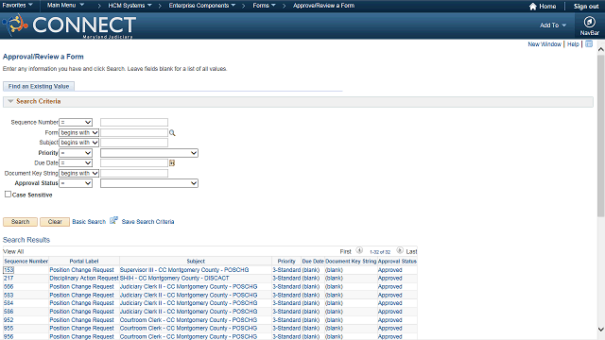605x340 pixels.
Task: Open the Due Date calendar picker
Action: pyautogui.click(x=172, y=163)
